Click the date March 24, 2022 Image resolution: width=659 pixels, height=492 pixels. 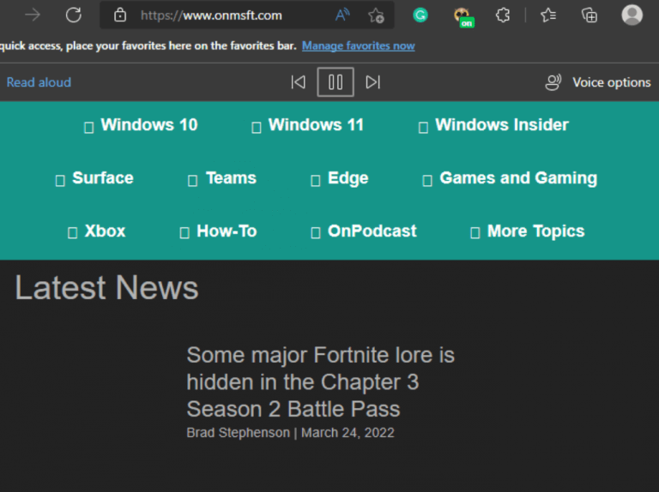click(x=348, y=433)
